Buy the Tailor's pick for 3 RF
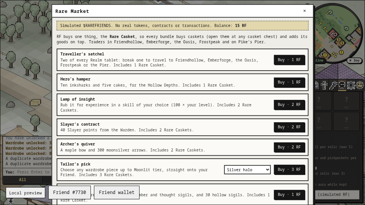This screenshot has height=205, width=365. point(289,170)
